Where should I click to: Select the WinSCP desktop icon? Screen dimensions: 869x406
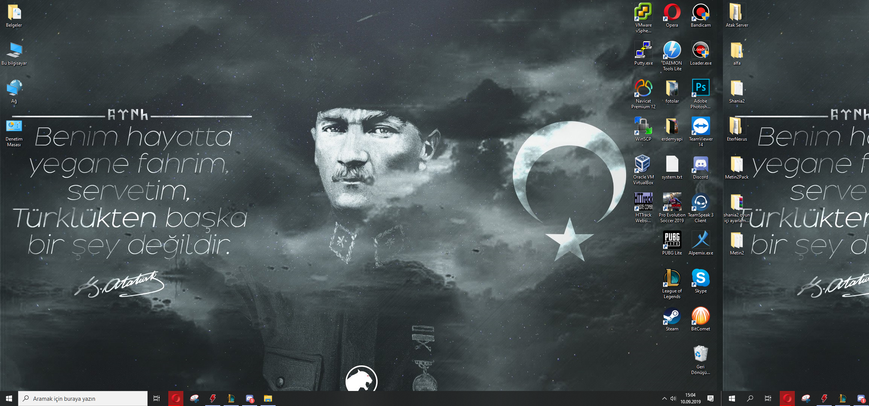pyautogui.click(x=643, y=127)
